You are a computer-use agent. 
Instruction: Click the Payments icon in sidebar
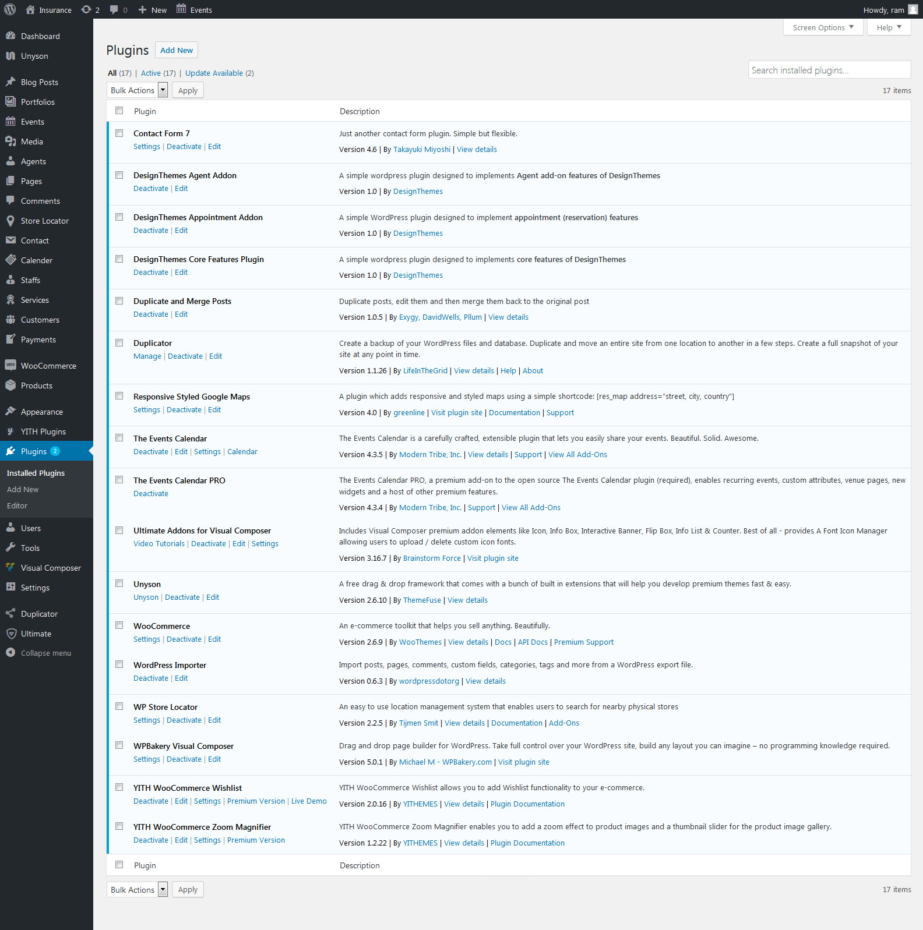tap(10, 339)
